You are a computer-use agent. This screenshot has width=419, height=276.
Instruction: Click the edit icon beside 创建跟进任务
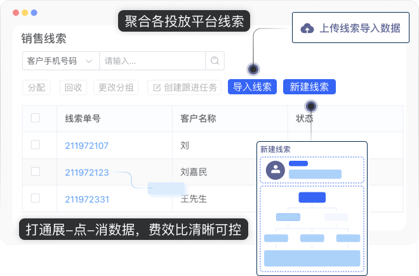pyautogui.click(x=156, y=87)
